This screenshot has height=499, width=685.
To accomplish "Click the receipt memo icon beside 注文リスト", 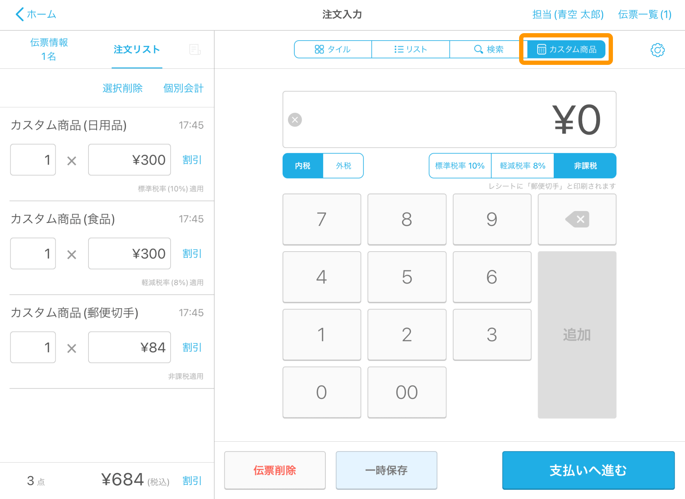I will (195, 50).
